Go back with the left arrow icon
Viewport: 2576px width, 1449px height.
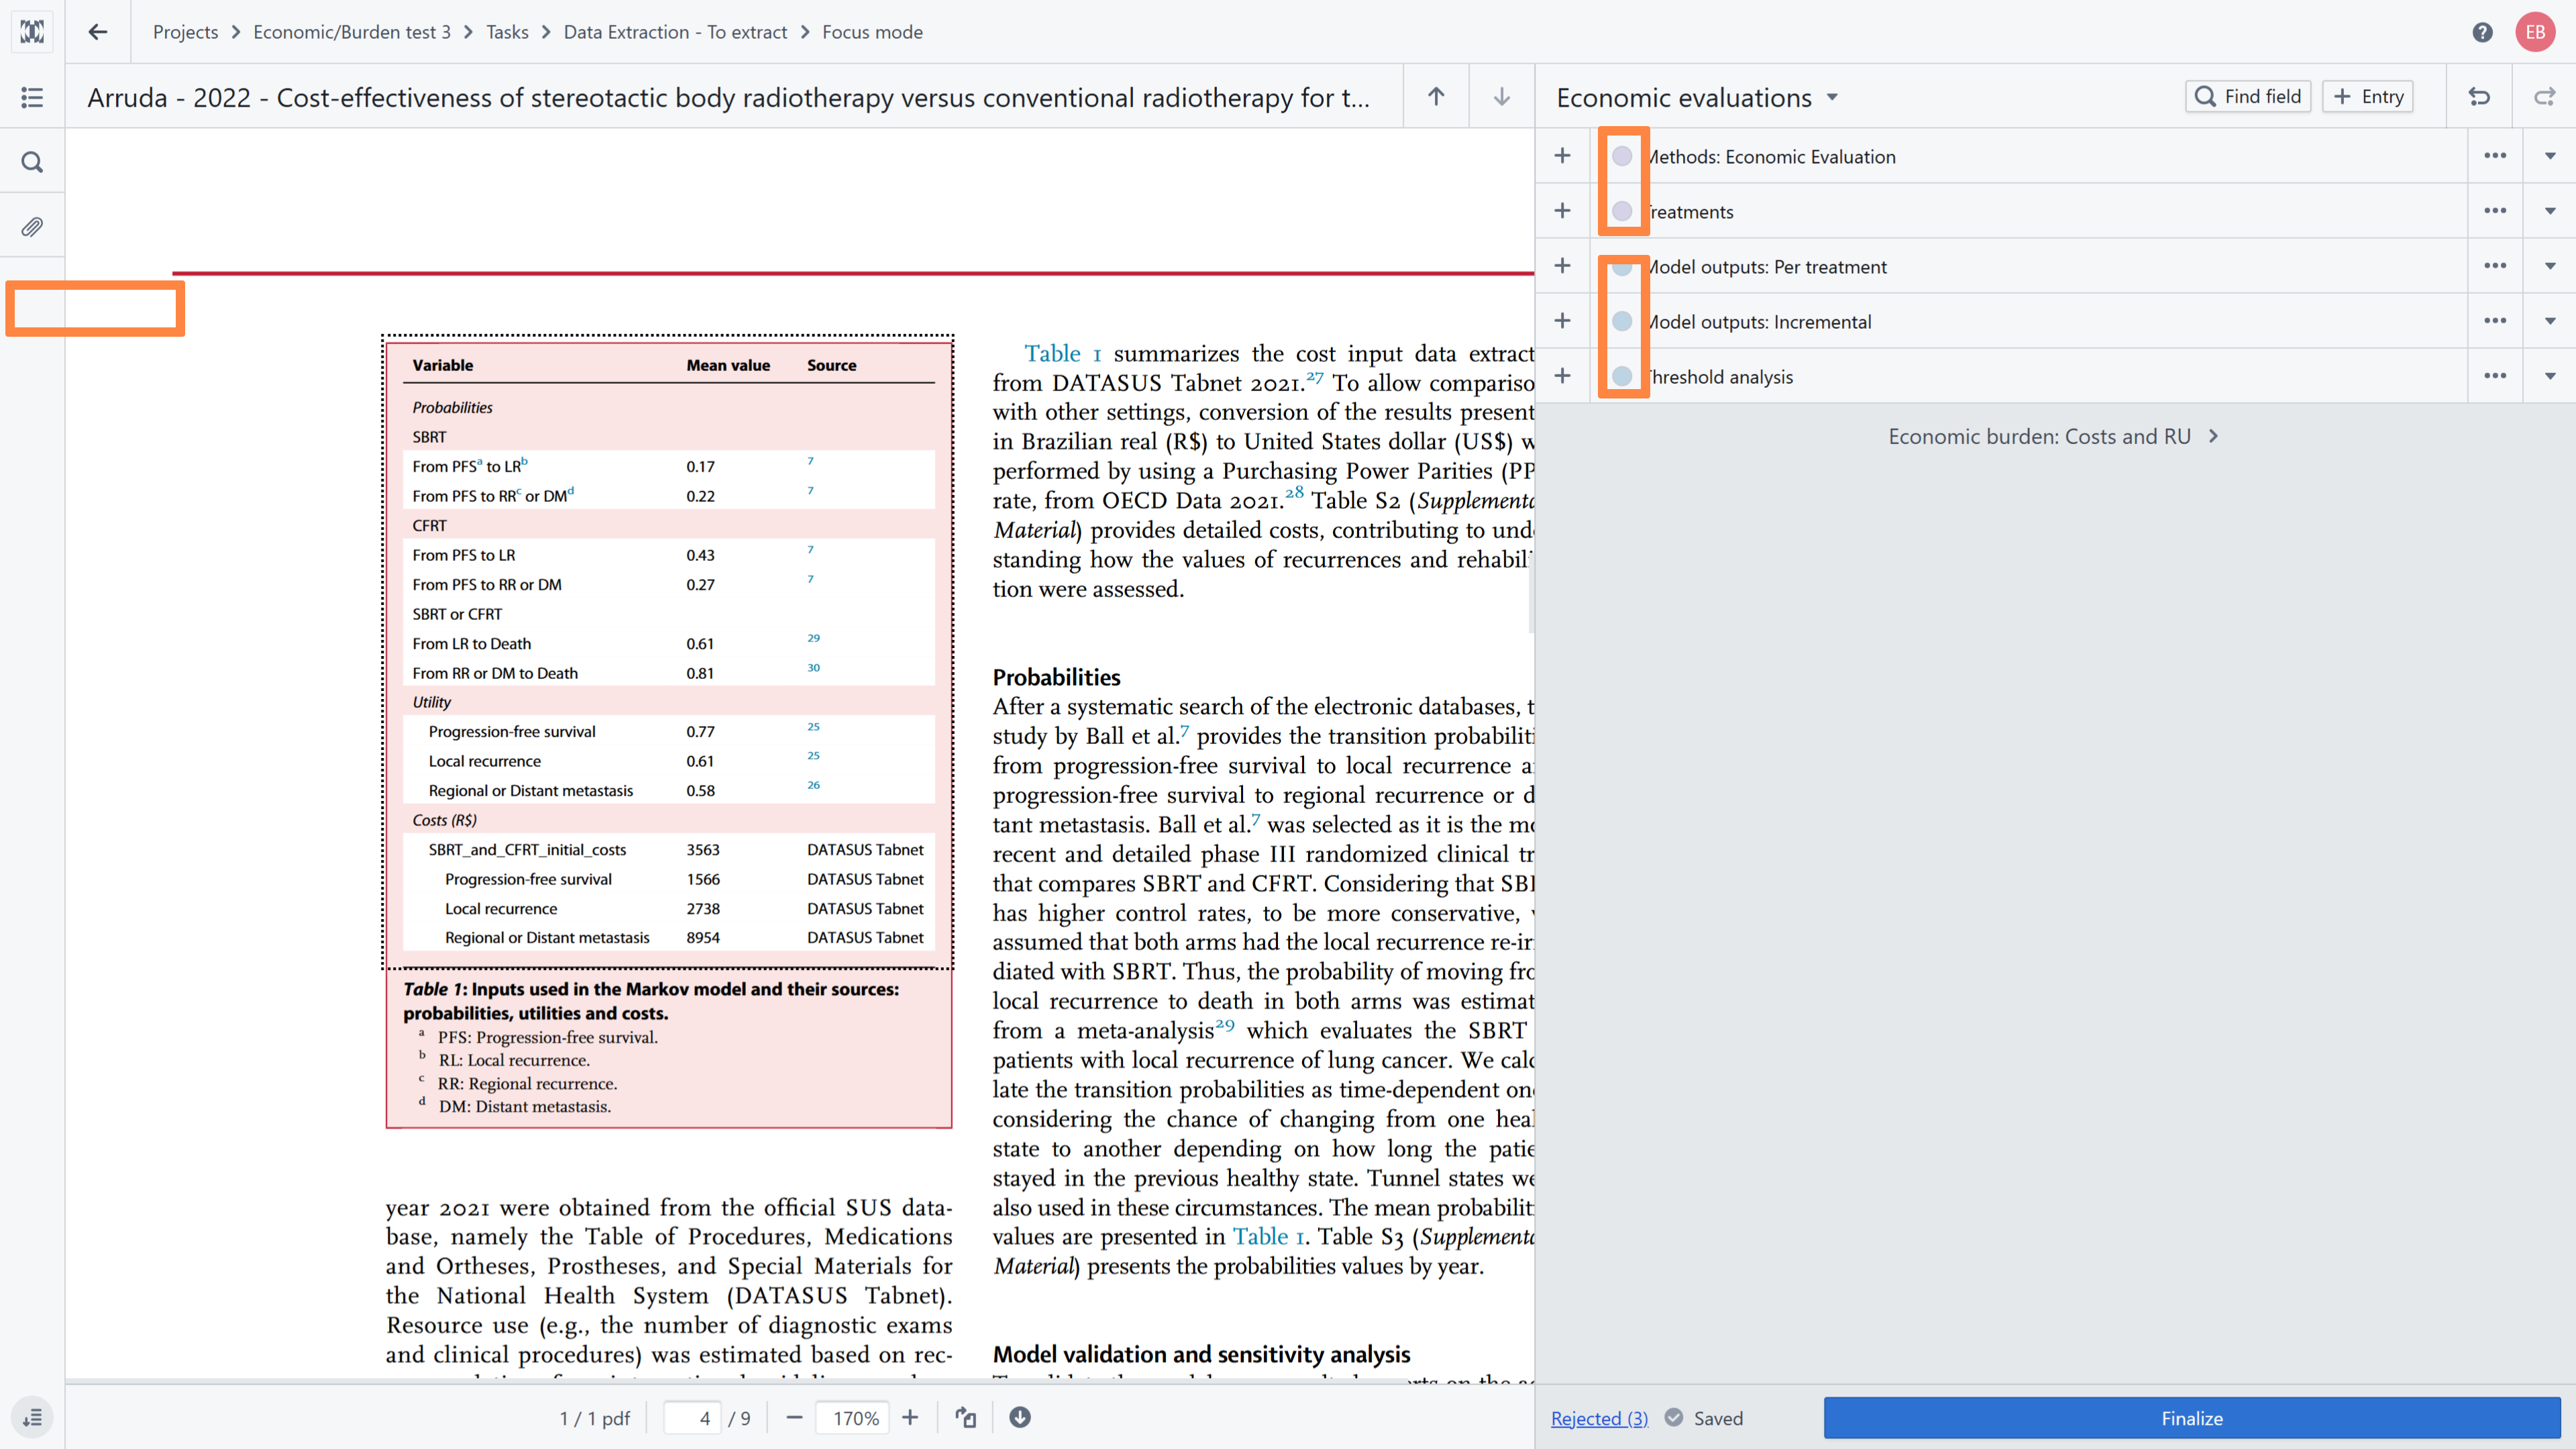[97, 32]
